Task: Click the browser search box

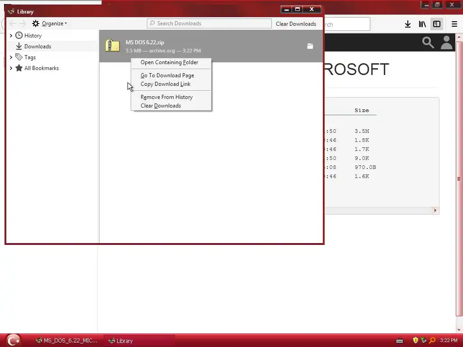Action: pos(347,24)
